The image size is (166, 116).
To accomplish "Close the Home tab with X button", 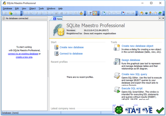I will [x=163, y=18].
